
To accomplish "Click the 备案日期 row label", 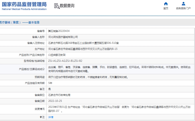I will click(x=39, y=101).
